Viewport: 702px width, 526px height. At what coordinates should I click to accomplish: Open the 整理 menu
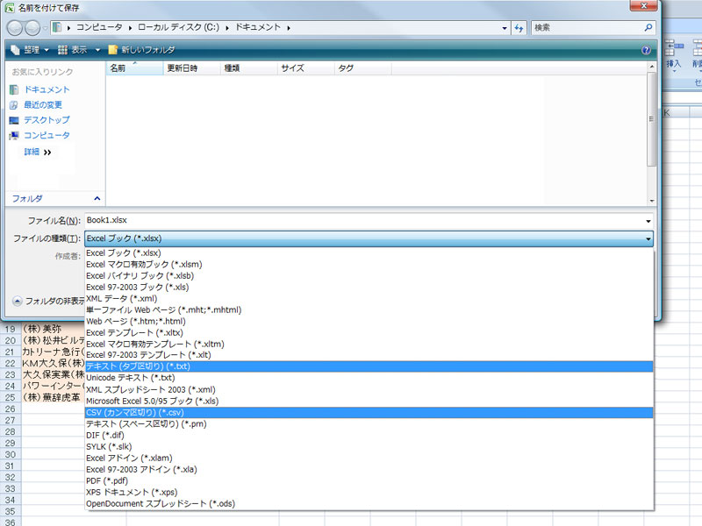30,50
